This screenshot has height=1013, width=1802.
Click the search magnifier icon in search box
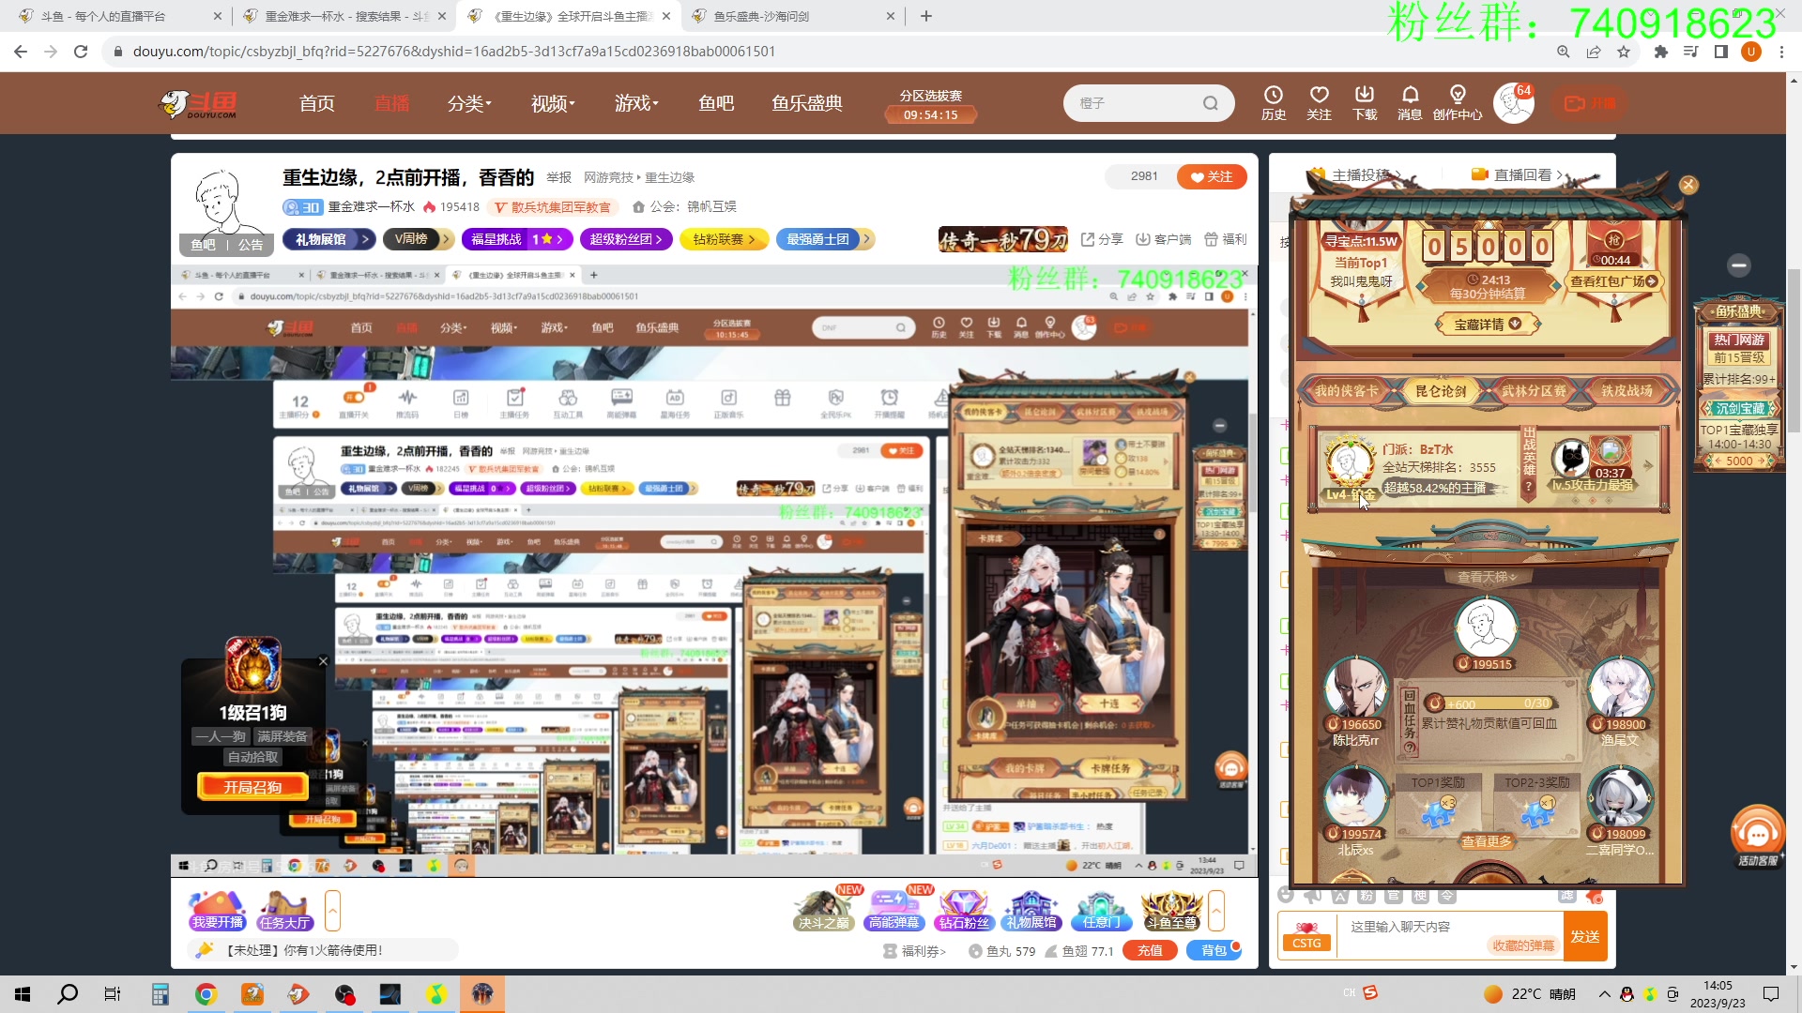(1211, 103)
